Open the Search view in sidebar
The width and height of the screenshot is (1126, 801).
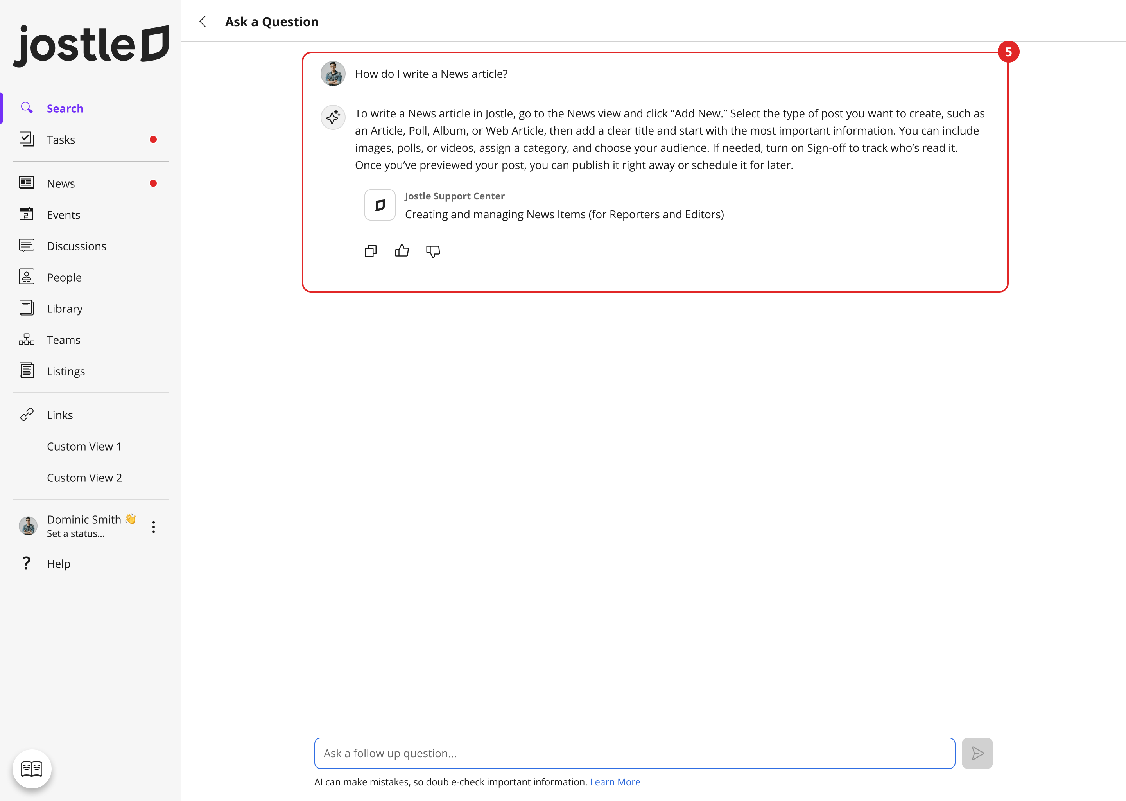pyautogui.click(x=65, y=108)
